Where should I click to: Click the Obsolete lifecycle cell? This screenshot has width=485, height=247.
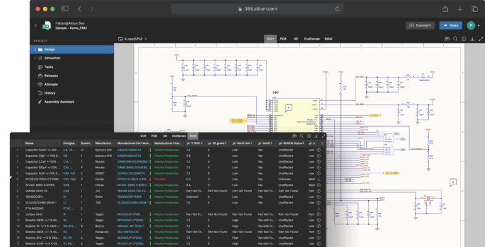(160, 179)
